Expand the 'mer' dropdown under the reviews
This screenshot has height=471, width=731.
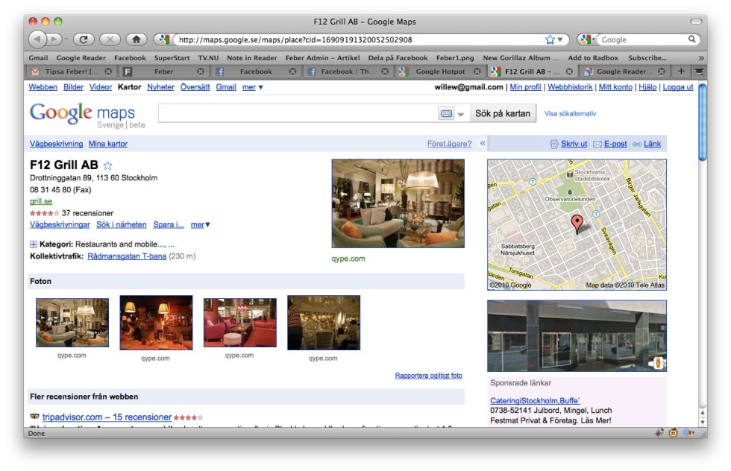(x=201, y=224)
